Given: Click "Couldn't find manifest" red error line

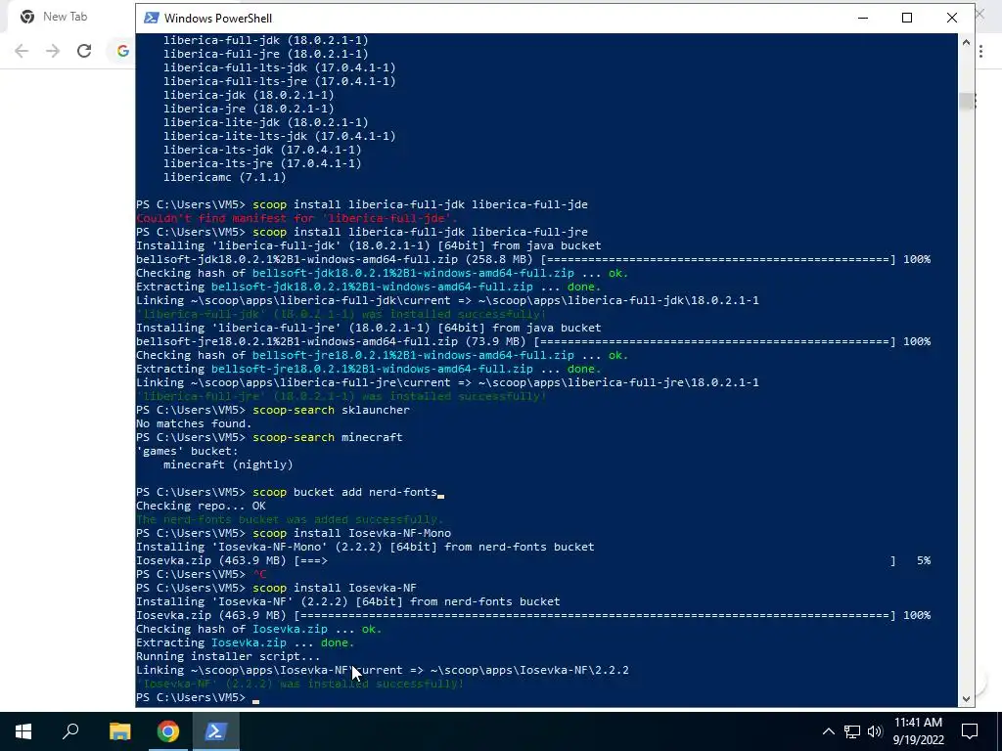Looking at the screenshot, I should click(x=297, y=218).
